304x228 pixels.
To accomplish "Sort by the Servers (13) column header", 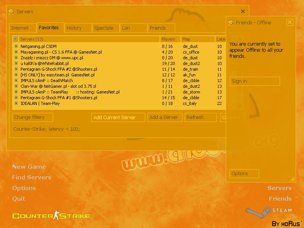I will click(x=89, y=39).
